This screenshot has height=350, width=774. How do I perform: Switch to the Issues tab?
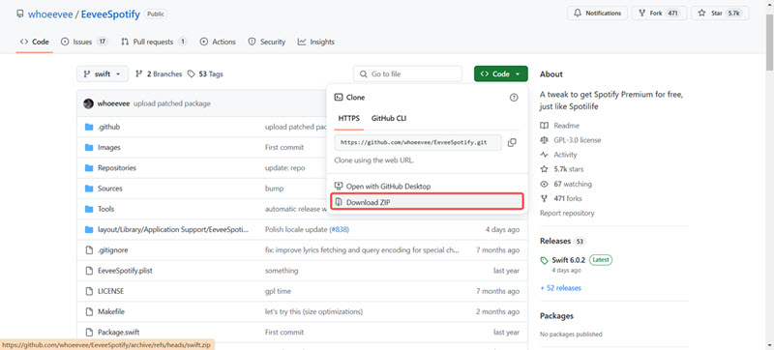pyautogui.click(x=84, y=42)
